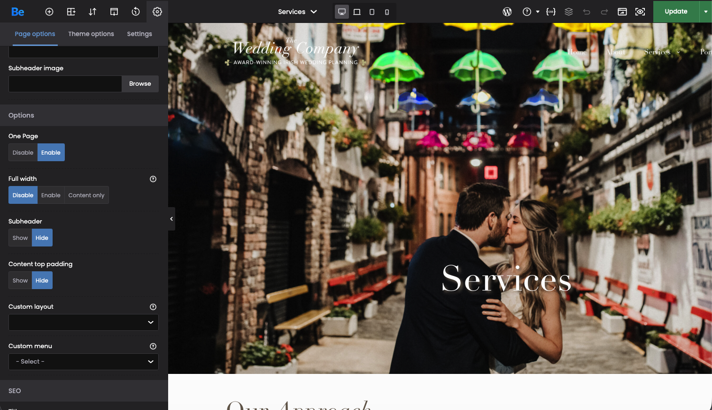
Task: Switch to the Theme options tab
Action: point(91,34)
